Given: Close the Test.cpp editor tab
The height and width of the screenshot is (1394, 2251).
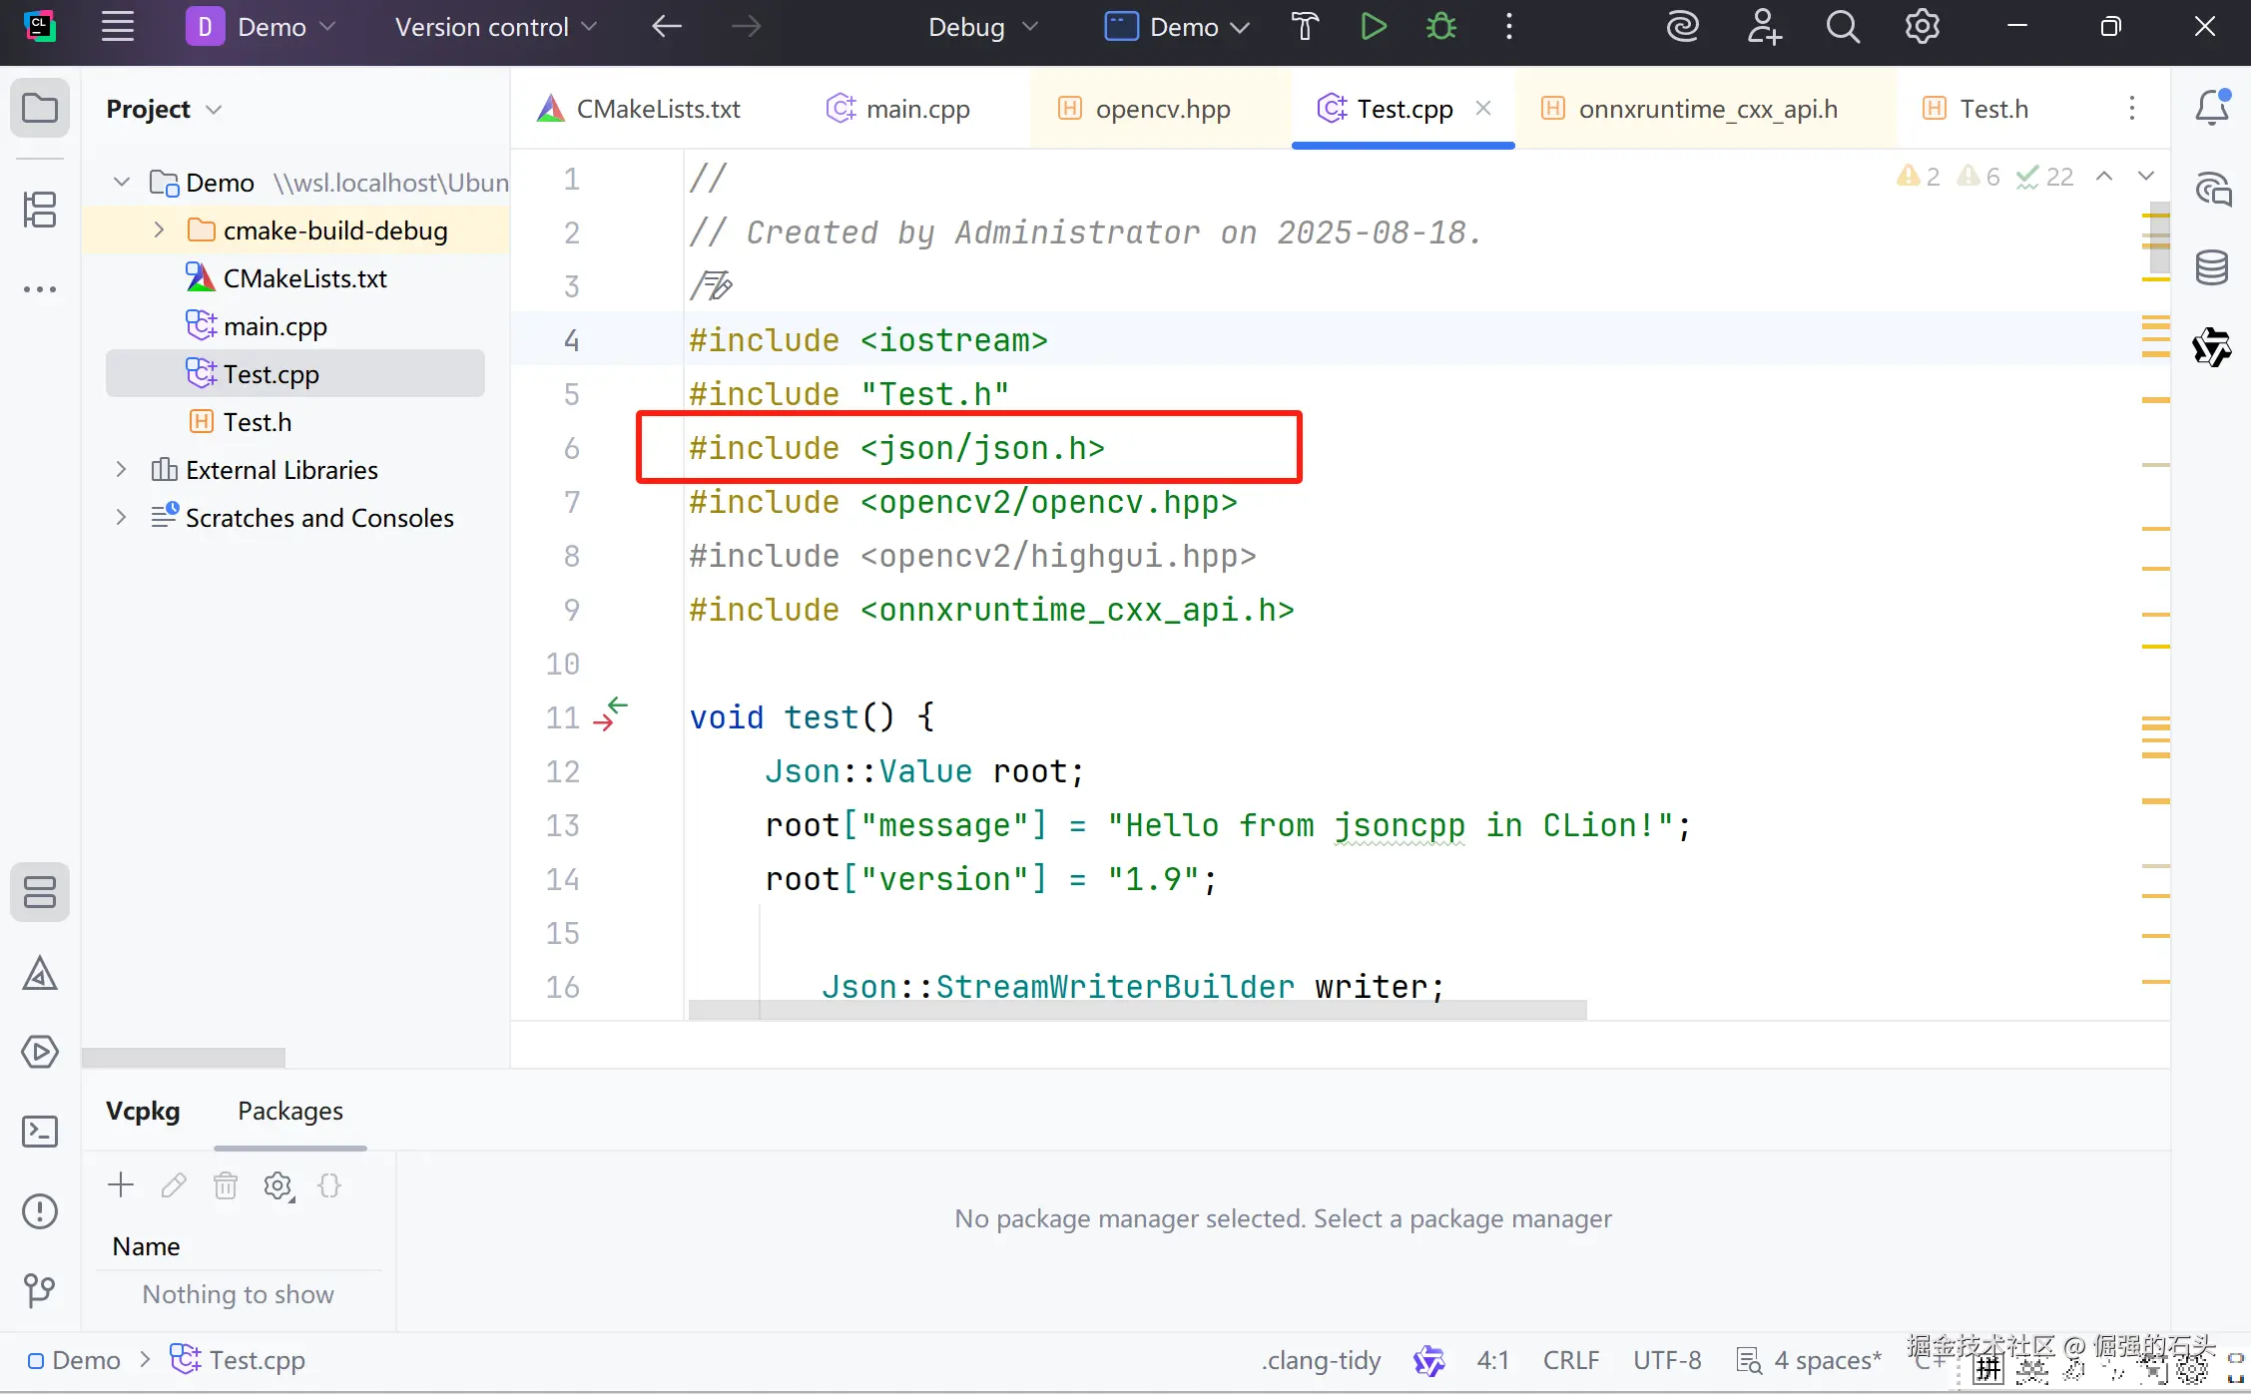Looking at the screenshot, I should point(1483,108).
